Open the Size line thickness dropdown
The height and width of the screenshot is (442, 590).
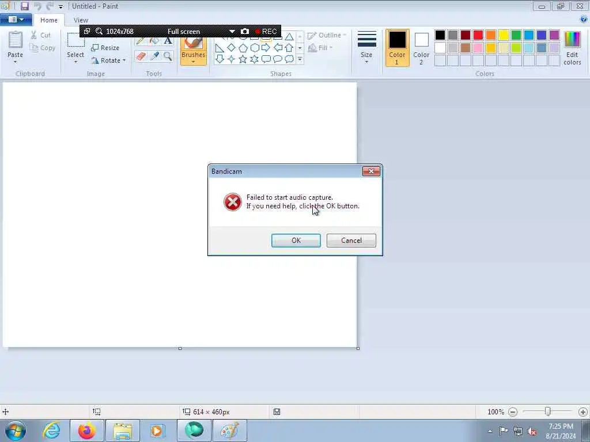366,47
